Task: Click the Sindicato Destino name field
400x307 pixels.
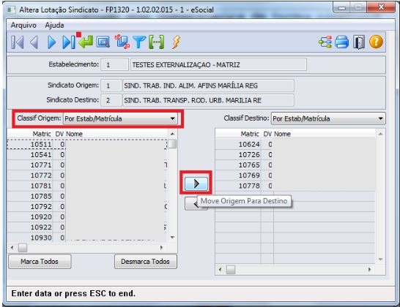Action: [208, 100]
